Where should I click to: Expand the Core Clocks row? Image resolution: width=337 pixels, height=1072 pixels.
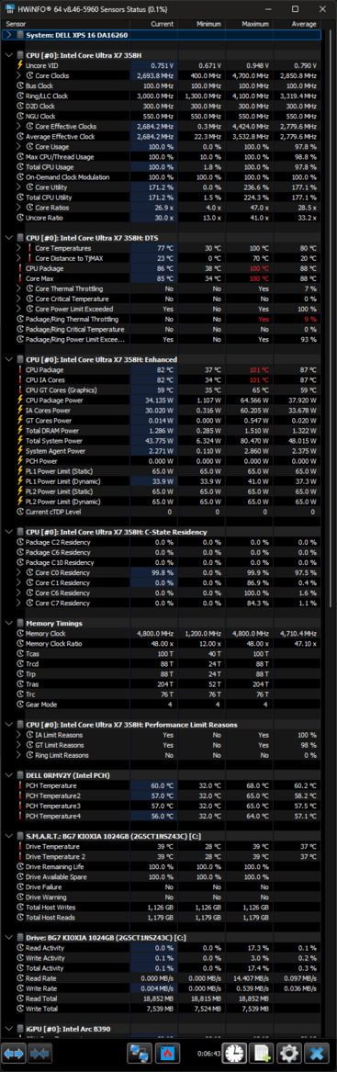click(18, 75)
